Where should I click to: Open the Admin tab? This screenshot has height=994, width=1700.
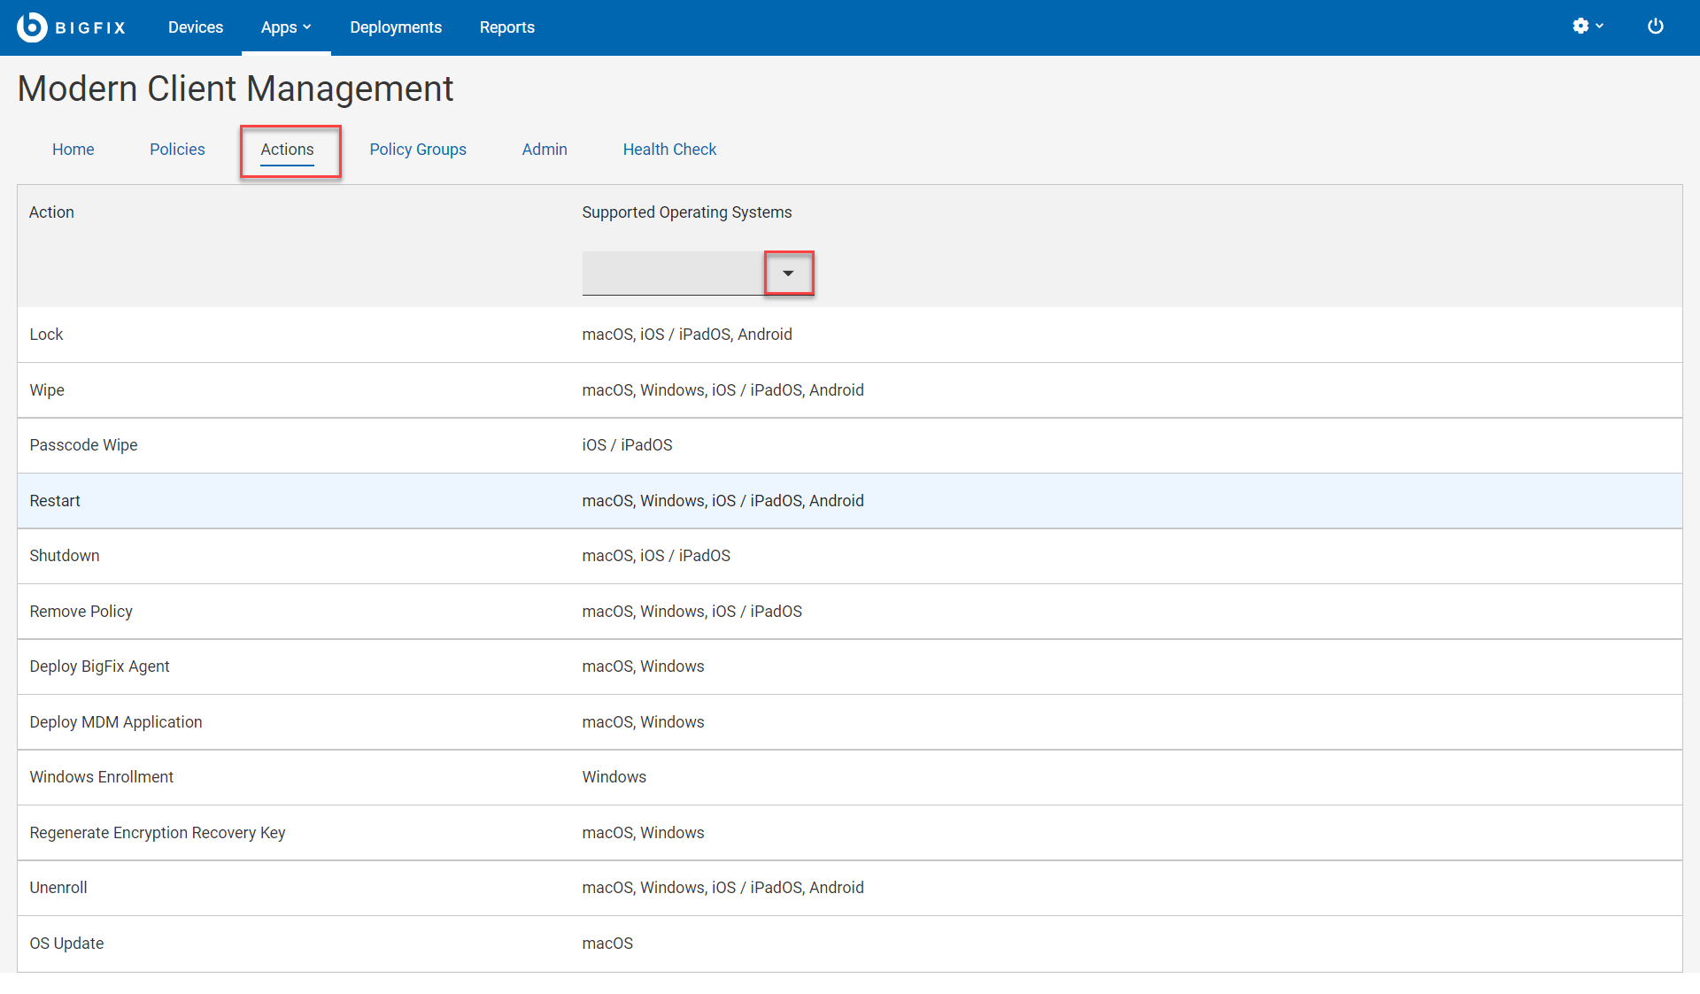[545, 150]
